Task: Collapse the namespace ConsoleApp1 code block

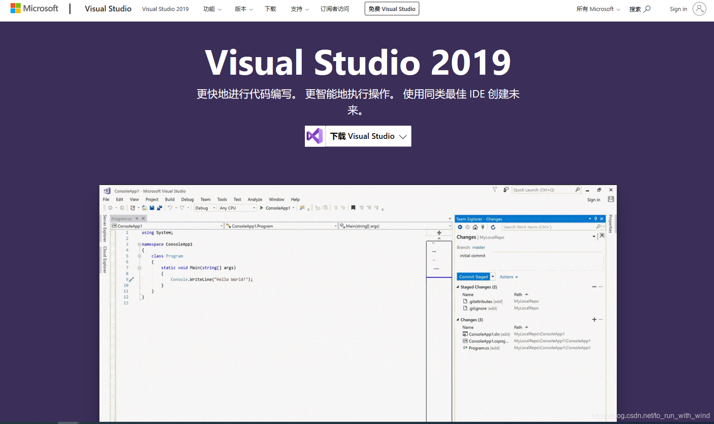Action: click(x=139, y=244)
